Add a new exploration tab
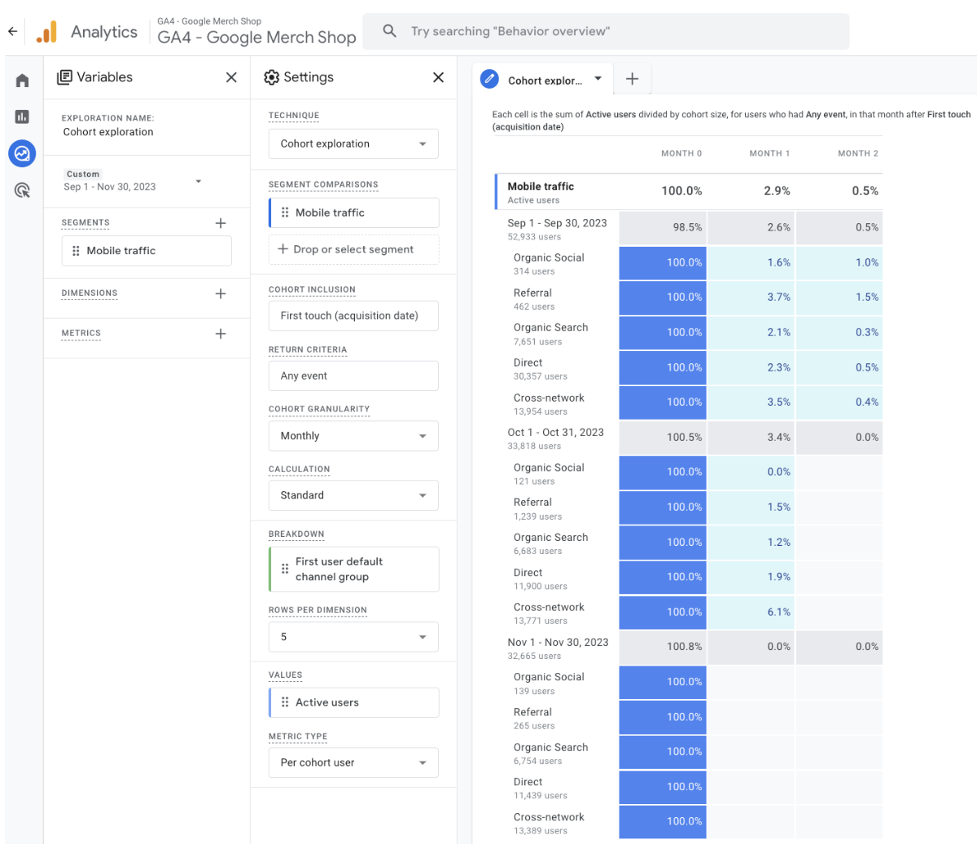977x844 pixels. coord(632,79)
